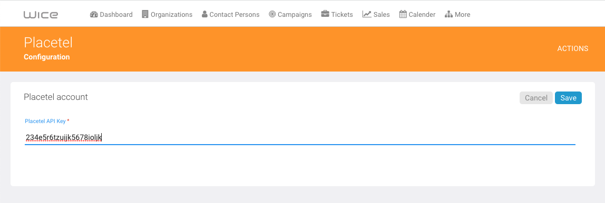Screen dimensions: 605x203
Task: Save the Placetel account settings
Action: [568, 98]
